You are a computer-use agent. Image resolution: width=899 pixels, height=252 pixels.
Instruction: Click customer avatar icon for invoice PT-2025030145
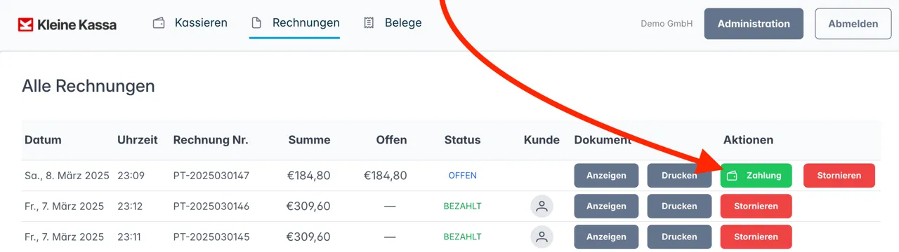click(x=542, y=237)
